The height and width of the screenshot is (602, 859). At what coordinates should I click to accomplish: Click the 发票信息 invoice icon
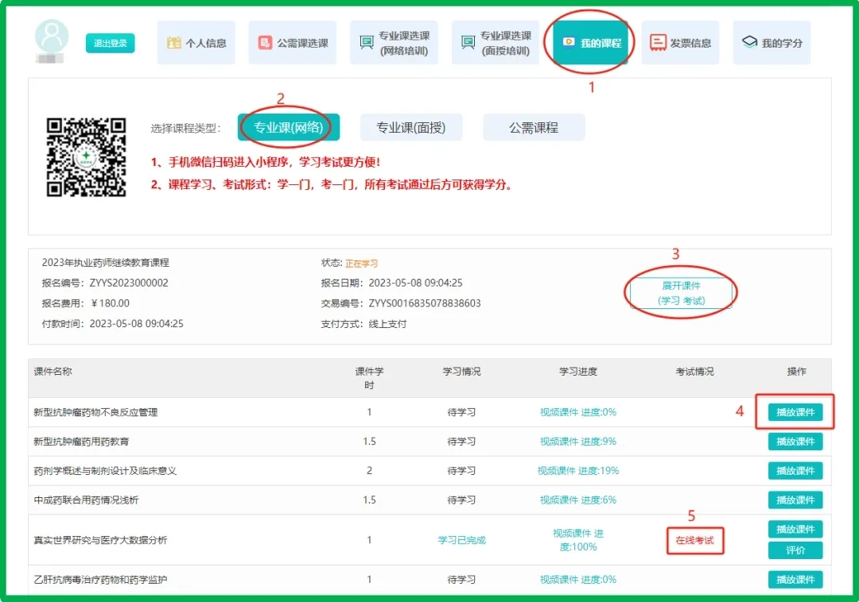[658, 43]
